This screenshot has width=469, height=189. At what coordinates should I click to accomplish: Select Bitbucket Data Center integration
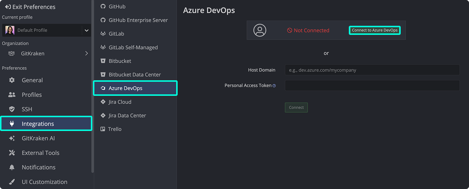point(135,75)
